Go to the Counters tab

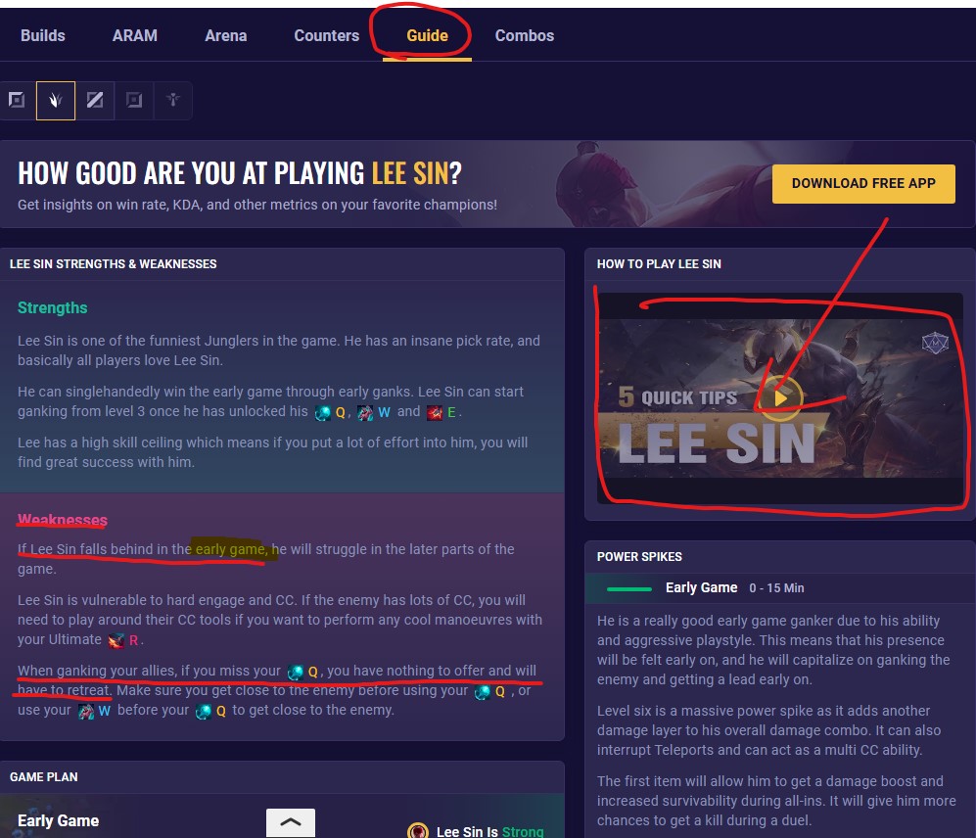(x=326, y=35)
